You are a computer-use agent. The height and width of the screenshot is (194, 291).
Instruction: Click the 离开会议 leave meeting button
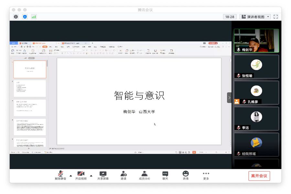click(259, 176)
